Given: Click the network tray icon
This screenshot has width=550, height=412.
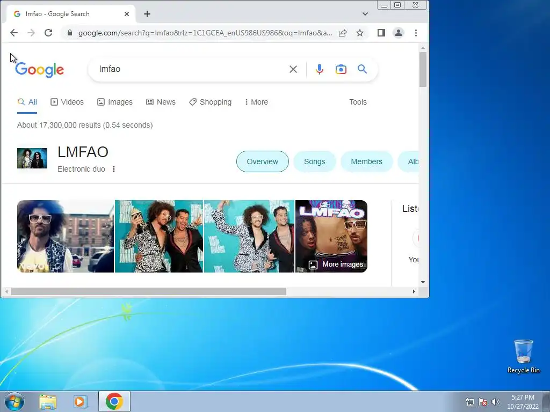Looking at the screenshot, I should (469, 402).
